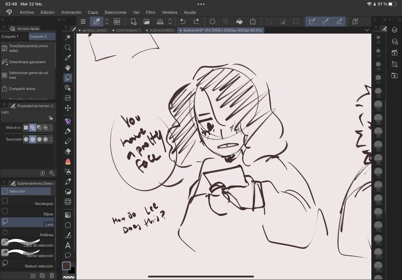Viewport: 402px width, 280px height.
Task: Select the Zoom magnifier tool
Action: coord(68,47)
